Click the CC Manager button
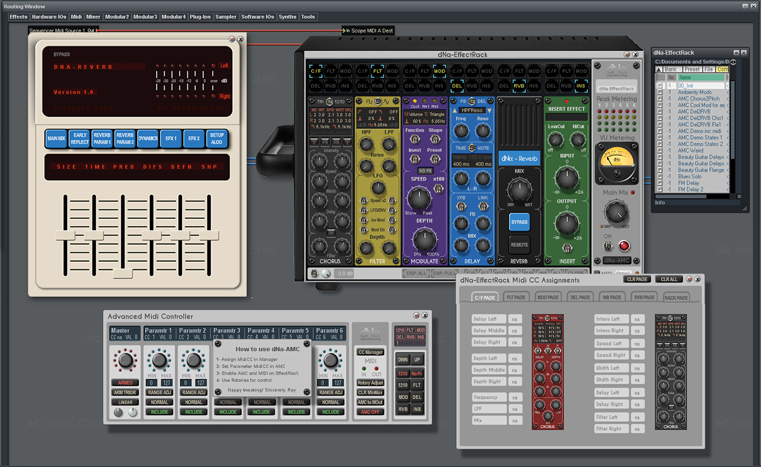761x467 pixels. pos(370,352)
